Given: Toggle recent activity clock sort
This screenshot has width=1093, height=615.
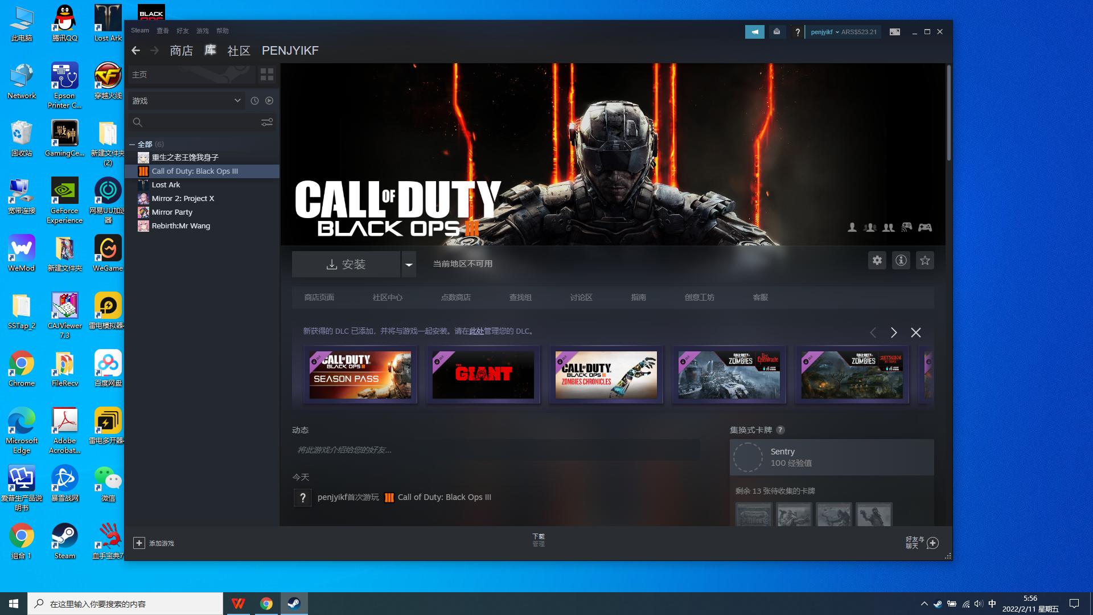Looking at the screenshot, I should point(254,101).
